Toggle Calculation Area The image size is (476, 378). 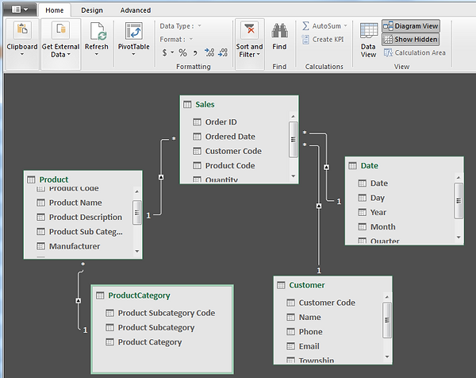[415, 52]
